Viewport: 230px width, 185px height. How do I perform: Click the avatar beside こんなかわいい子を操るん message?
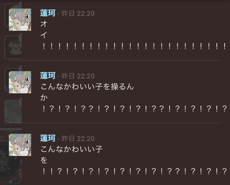[x=20, y=82]
